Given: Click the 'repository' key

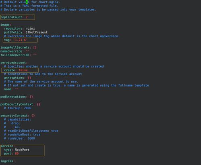Looking at the screenshot, I should pyautogui.click(x=13, y=29).
